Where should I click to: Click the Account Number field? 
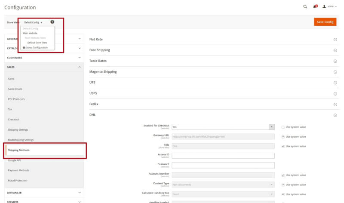(223, 175)
